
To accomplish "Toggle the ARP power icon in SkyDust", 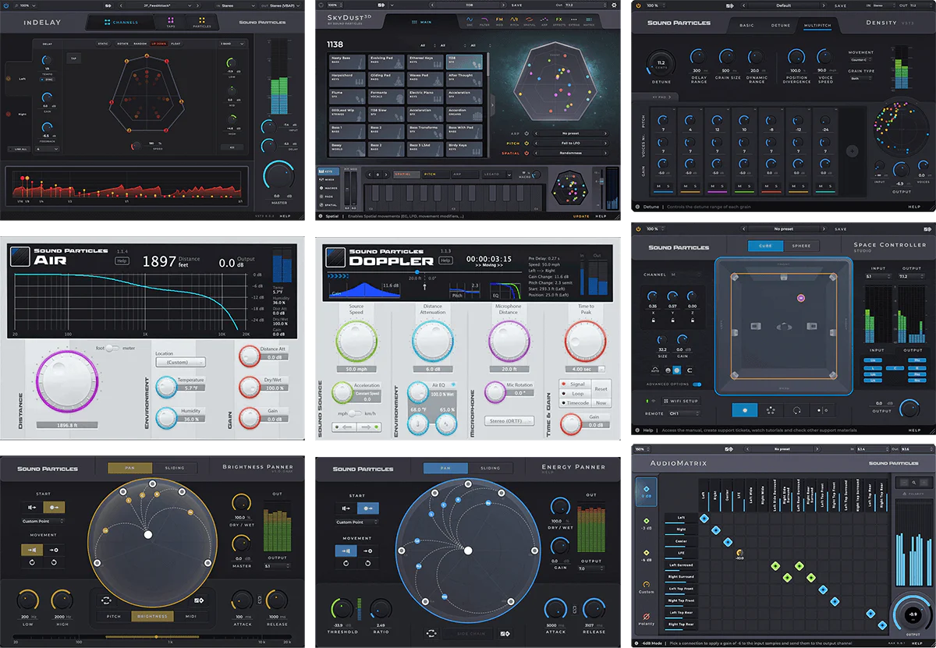I will [x=526, y=133].
